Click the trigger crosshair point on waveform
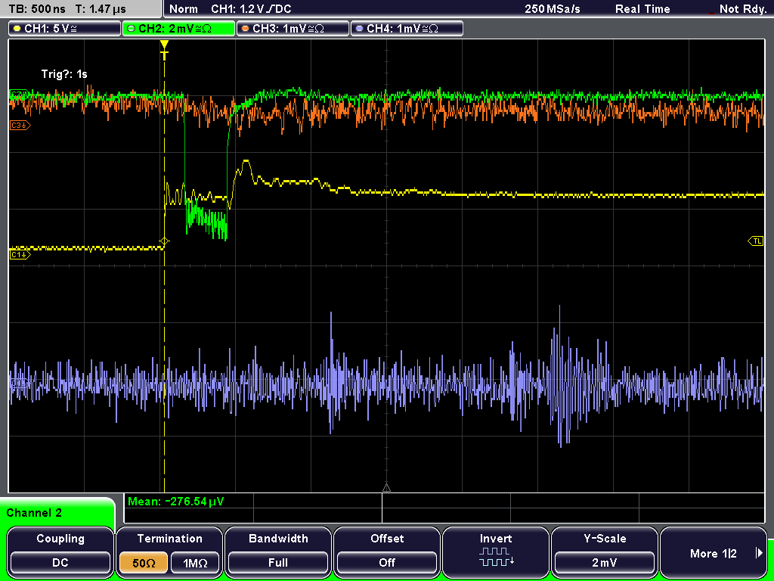This screenshot has height=581, width=774. pyautogui.click(x=164, y=241)
